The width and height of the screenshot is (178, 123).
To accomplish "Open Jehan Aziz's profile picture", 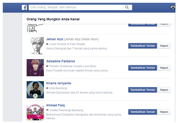I will (35, 46).
